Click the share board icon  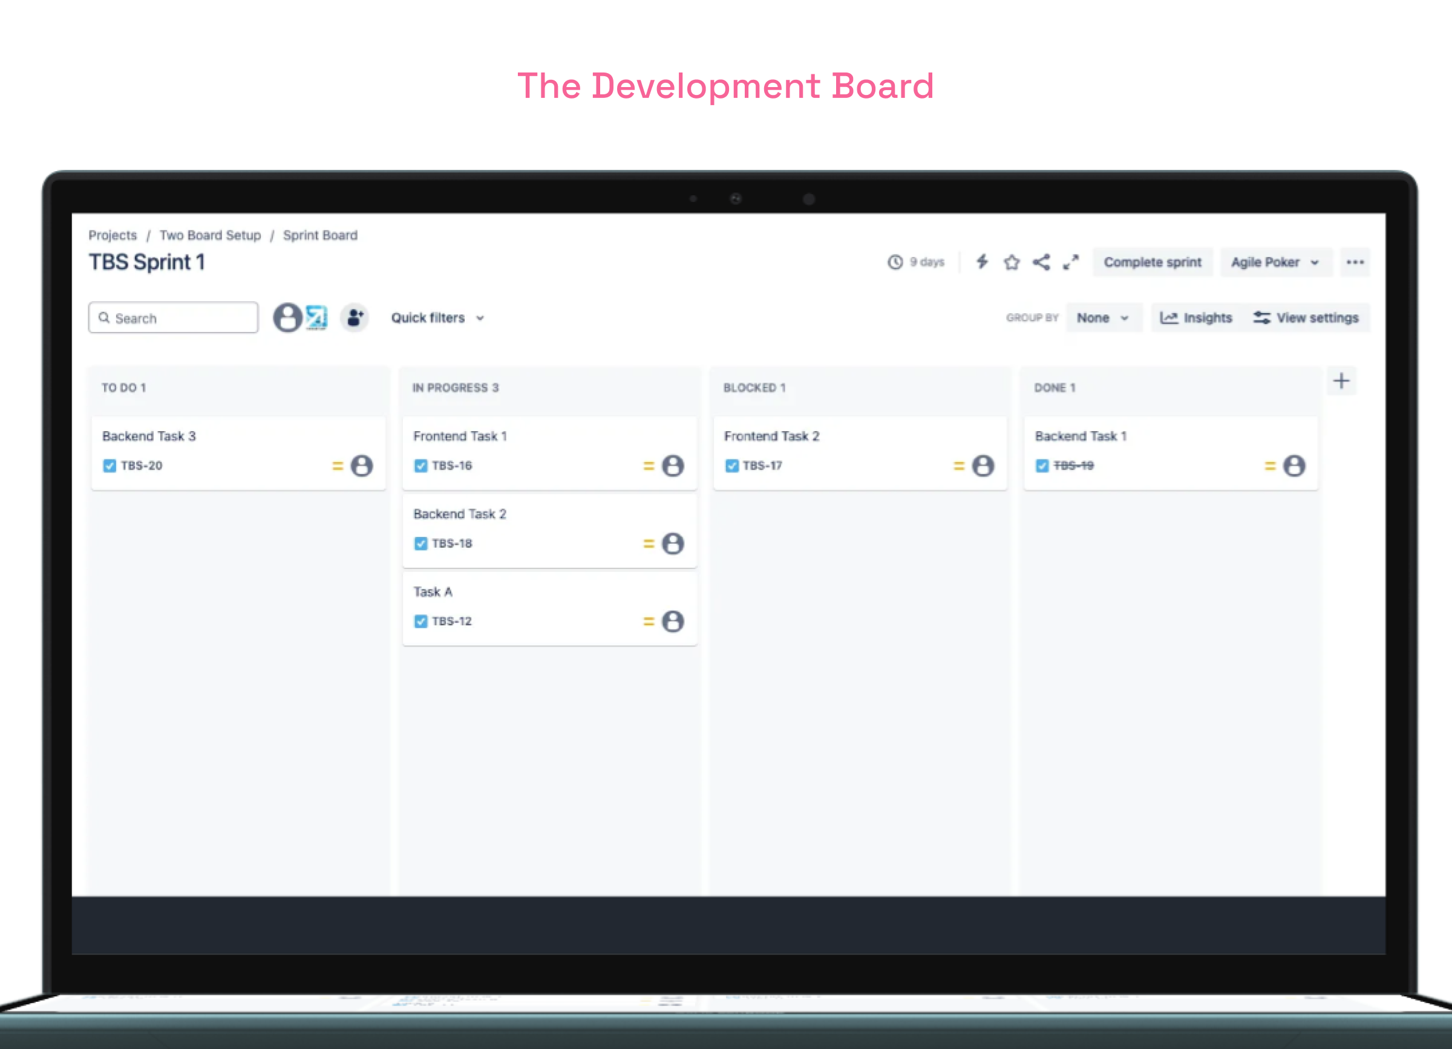click(1041, 262)
